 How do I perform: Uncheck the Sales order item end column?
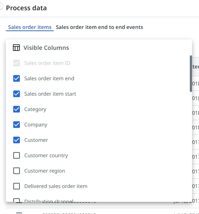pyautogui.click(x=17, y=78)
